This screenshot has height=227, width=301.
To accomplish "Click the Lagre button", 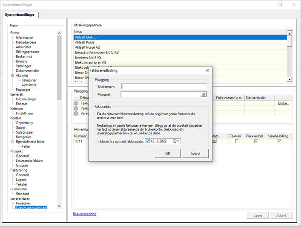I will click(x=258, y=215).
